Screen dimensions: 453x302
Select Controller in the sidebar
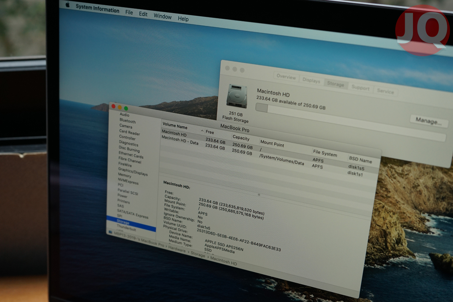pyautogui.click(x=127, y=137)
